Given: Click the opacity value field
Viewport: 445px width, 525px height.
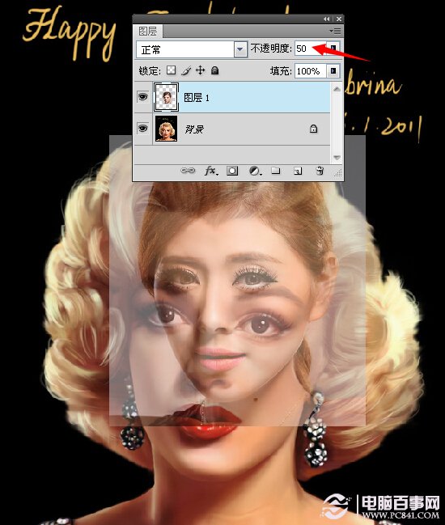Looking at the screenshot, I should (311, 49).
